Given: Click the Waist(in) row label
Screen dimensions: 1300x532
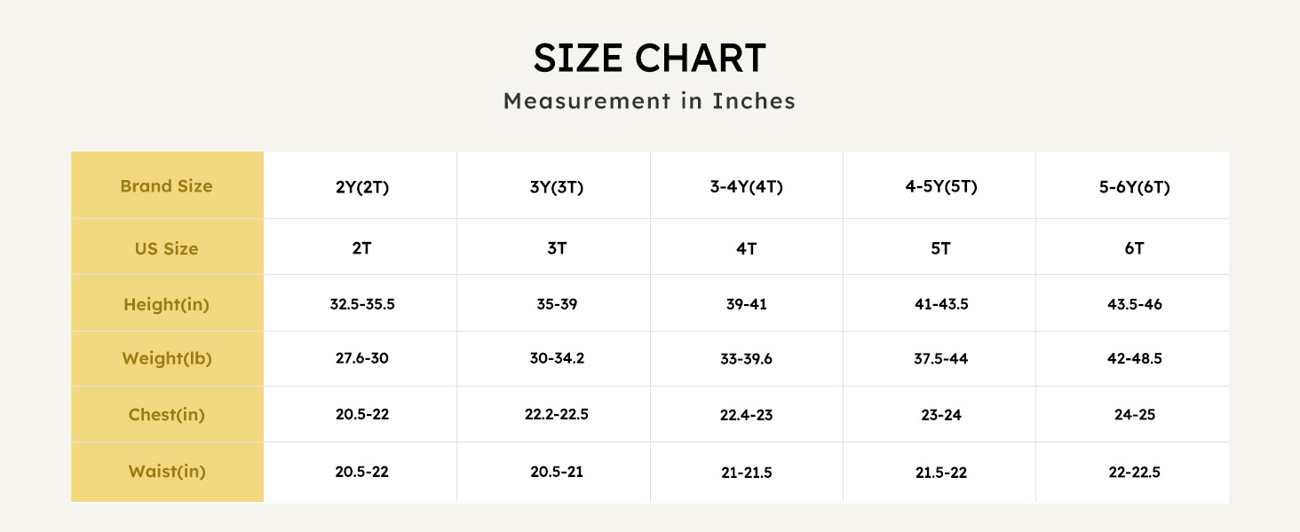Looking at the screenshot, I should coord(166,471).
